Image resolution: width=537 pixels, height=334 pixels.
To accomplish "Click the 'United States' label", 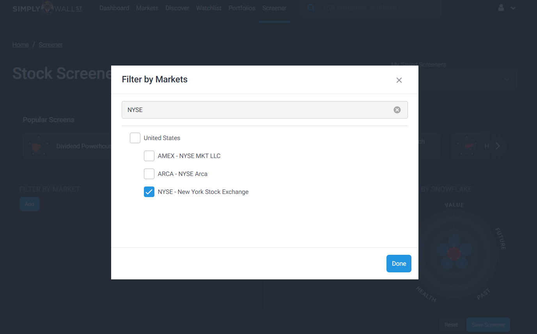I will pyautogui.click(x=162, y=138).
